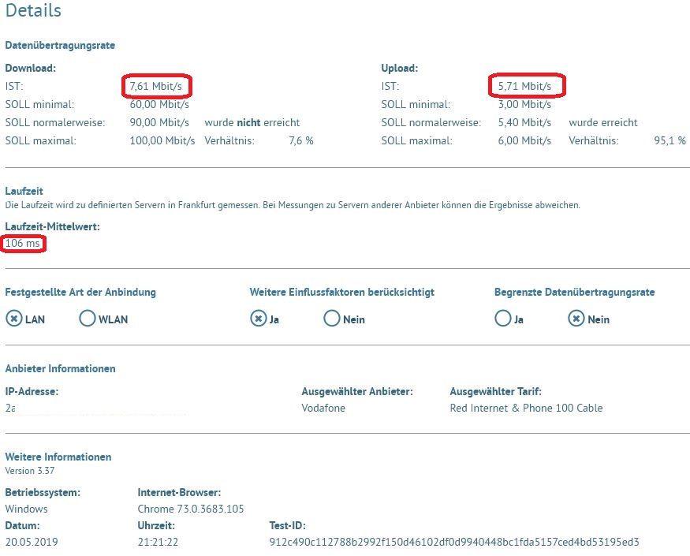Click the upload IST value 5,71 Mbit/s
Image resolution: width=690 pixels, height=556 pixels.
[x=524, y=86]
